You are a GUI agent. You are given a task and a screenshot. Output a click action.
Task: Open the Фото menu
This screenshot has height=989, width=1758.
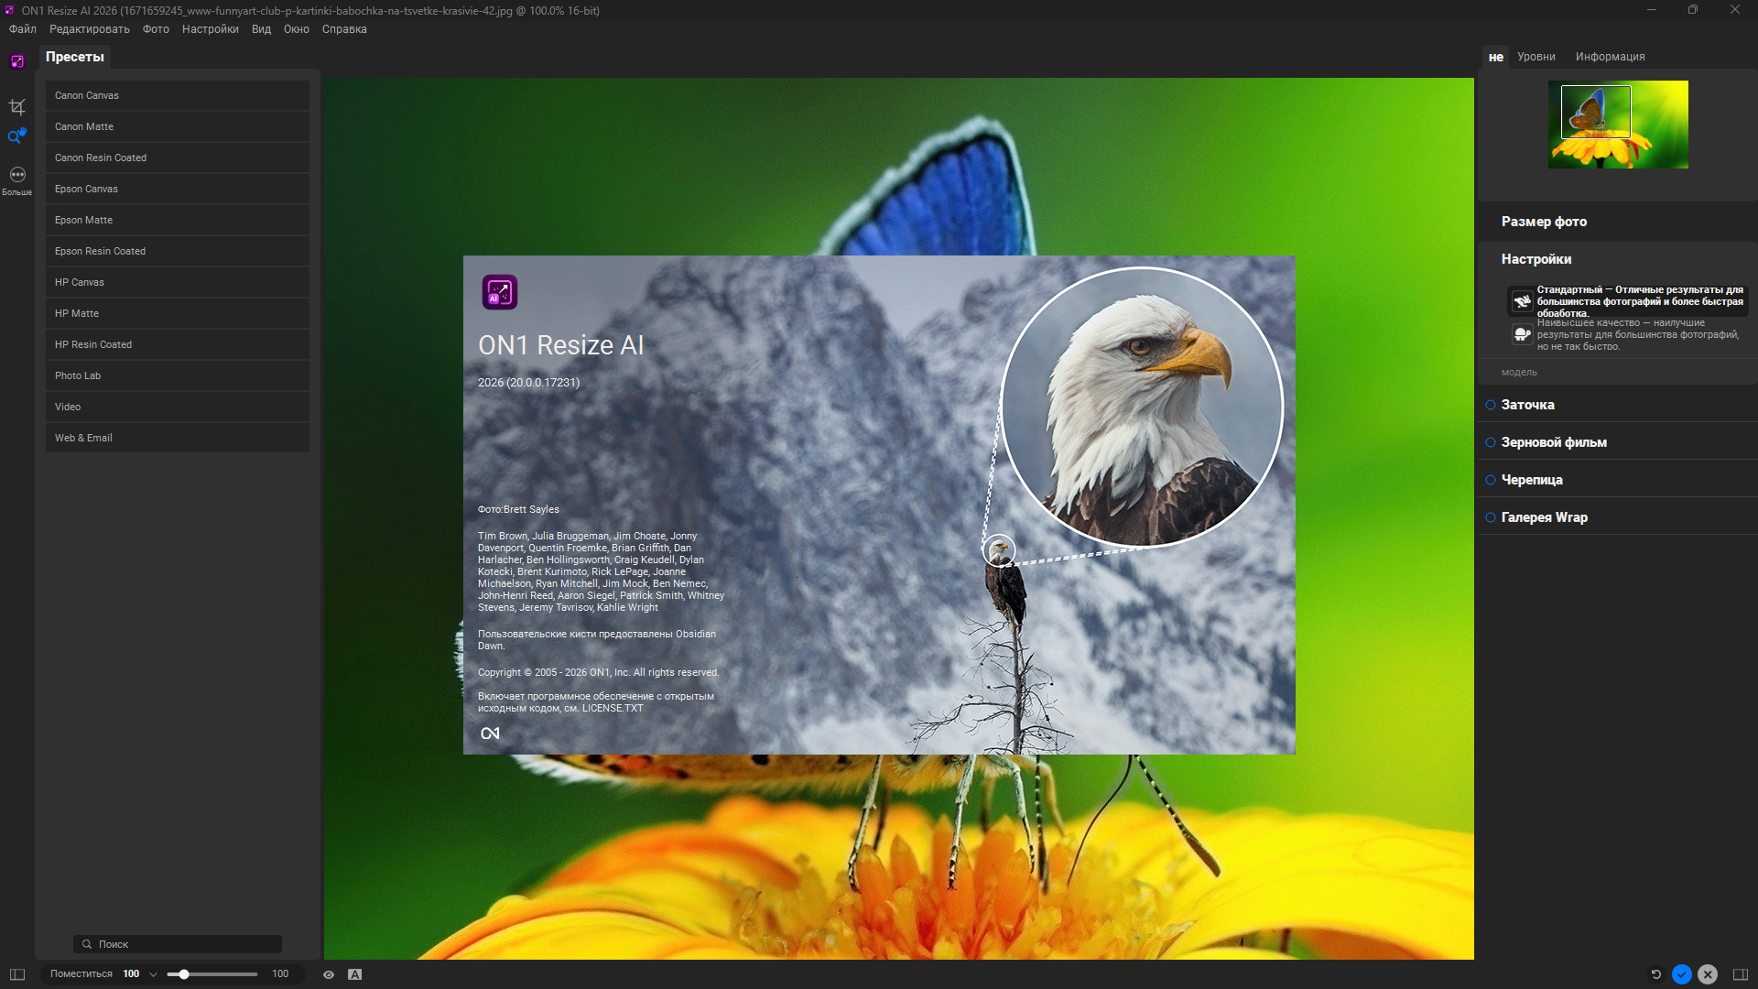click(x=156, y=29)
